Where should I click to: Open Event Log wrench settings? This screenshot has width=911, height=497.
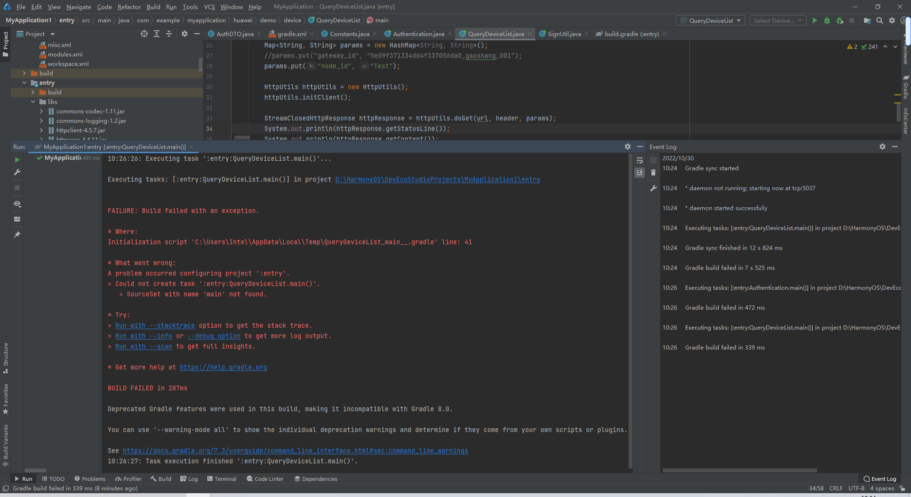(653, 188)
